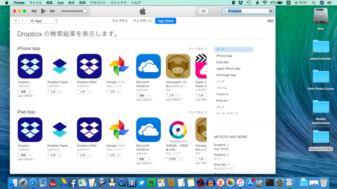Open Dropbox EMM in iPhone App row
337x189 pixels.
click(89, 66)
